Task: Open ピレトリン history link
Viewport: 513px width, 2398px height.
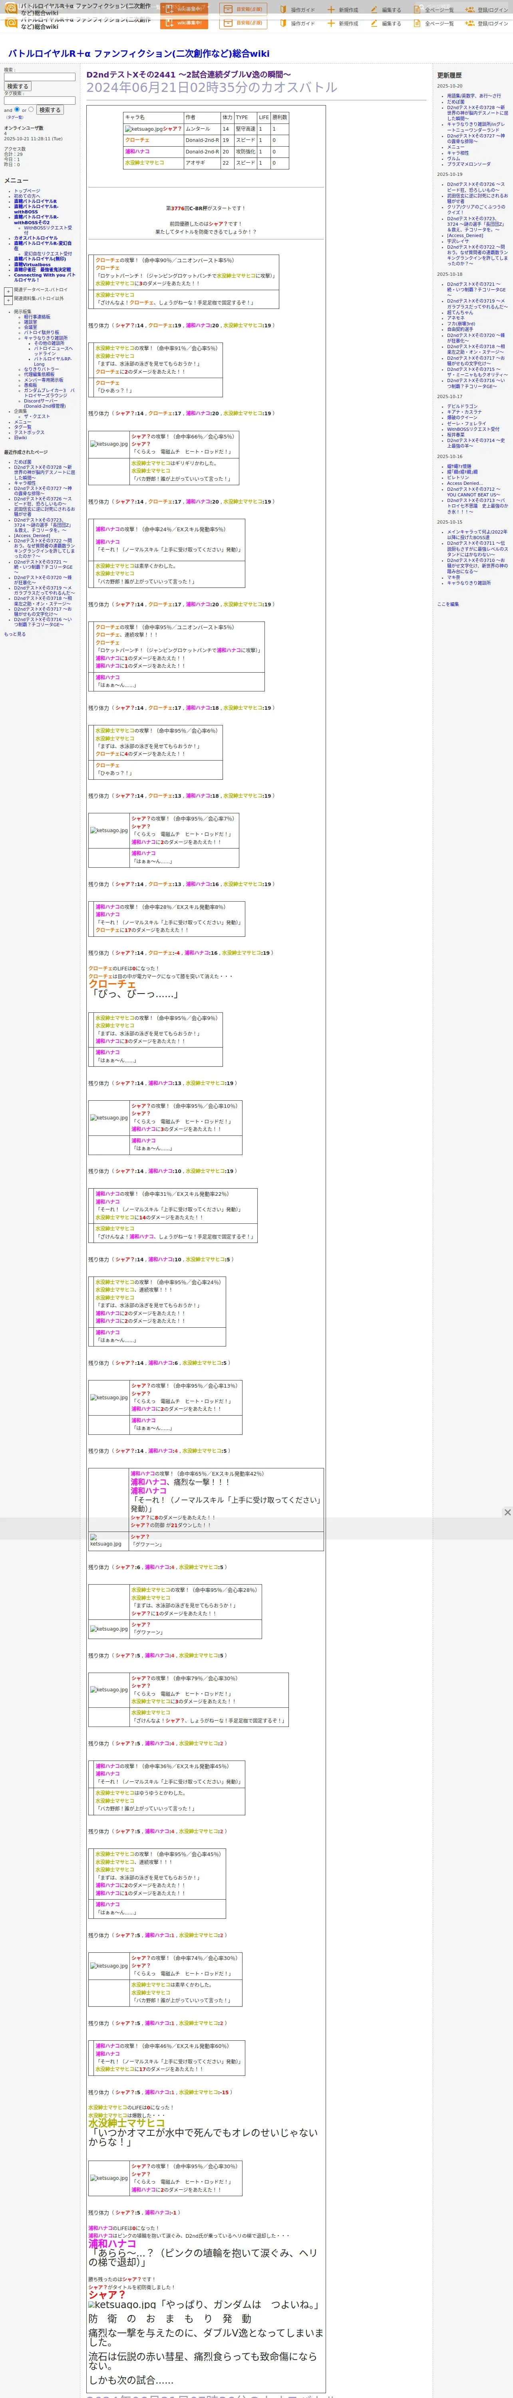Action: click(458, 478)
